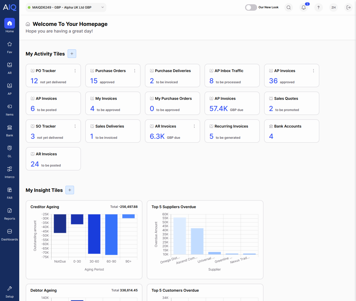
Task: Open AP Invoices to be posted tile
Action: pyautogui.click(x=53, y=103)
